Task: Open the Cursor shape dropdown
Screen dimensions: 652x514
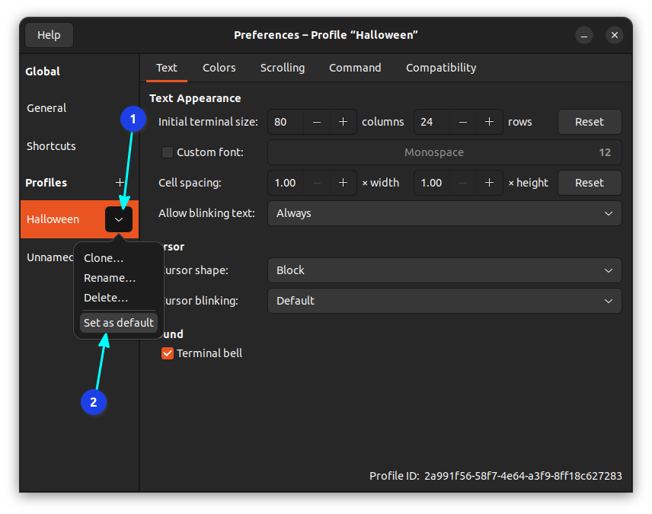Action: tap(445, 270)
